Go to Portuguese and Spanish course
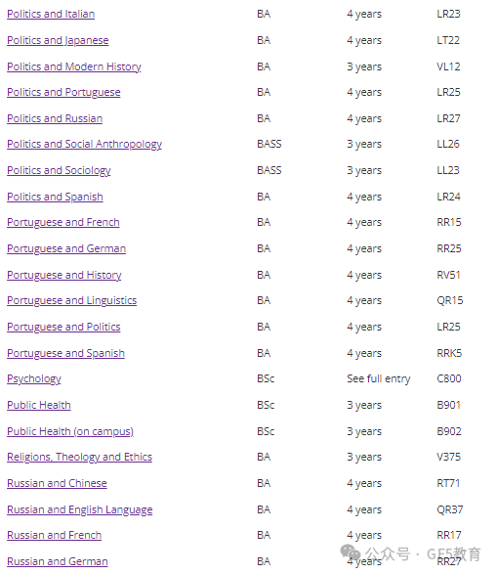The image size is (497, 574). point(65,354)
